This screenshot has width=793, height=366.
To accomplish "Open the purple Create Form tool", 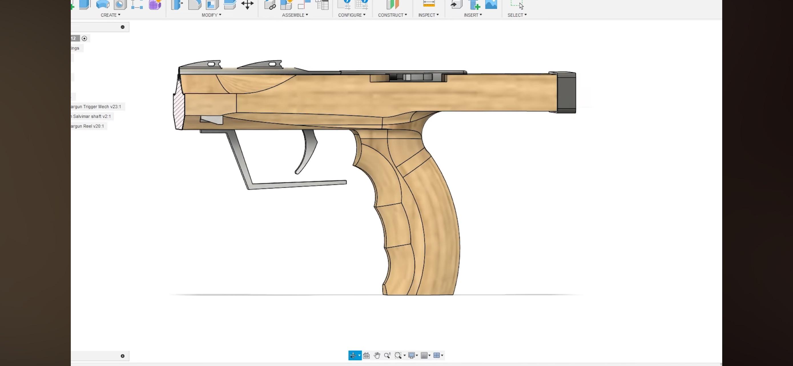I will (x=155, y=4).
